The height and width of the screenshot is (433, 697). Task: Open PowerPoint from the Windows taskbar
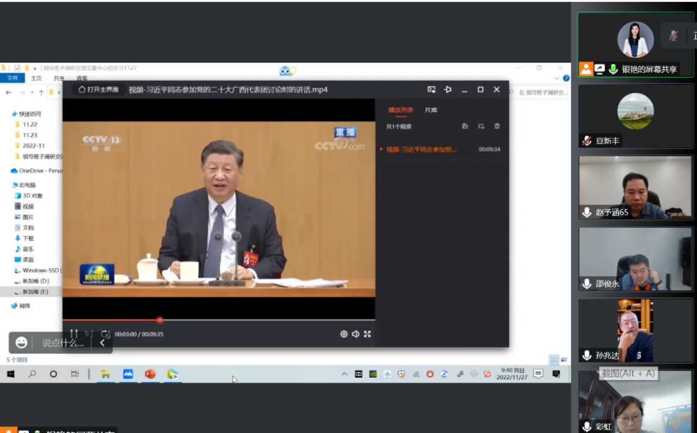tap(150, 374)
